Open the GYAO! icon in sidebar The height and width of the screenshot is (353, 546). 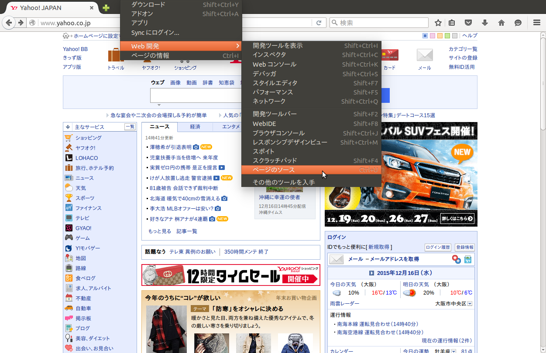coord(69,228)
